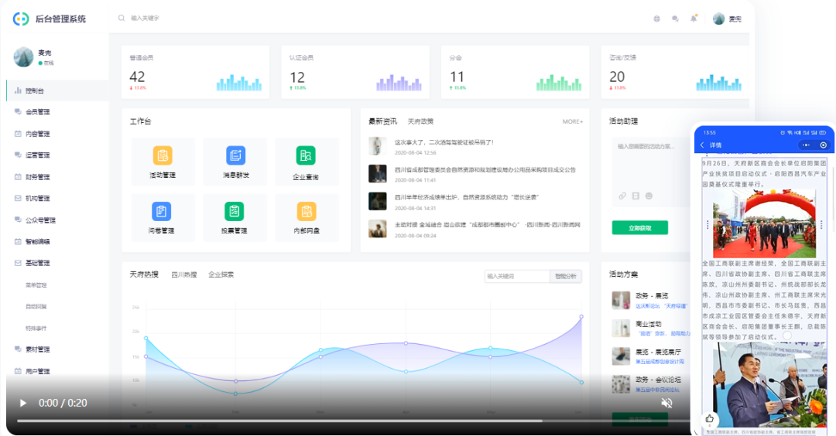Click the globe icon in top bar
The height and width of the screenshot is (436, 836).
pos(657,19)
